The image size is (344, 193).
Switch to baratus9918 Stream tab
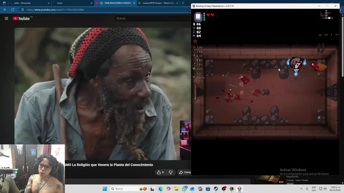click(x=159, y=3)
